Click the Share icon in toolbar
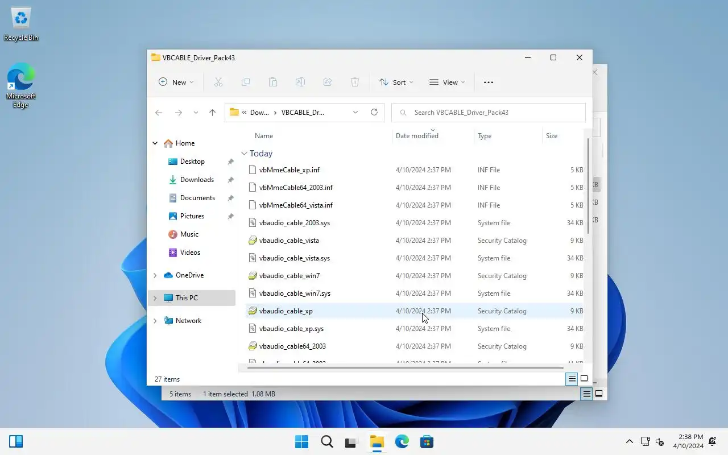 click(328, 82)
